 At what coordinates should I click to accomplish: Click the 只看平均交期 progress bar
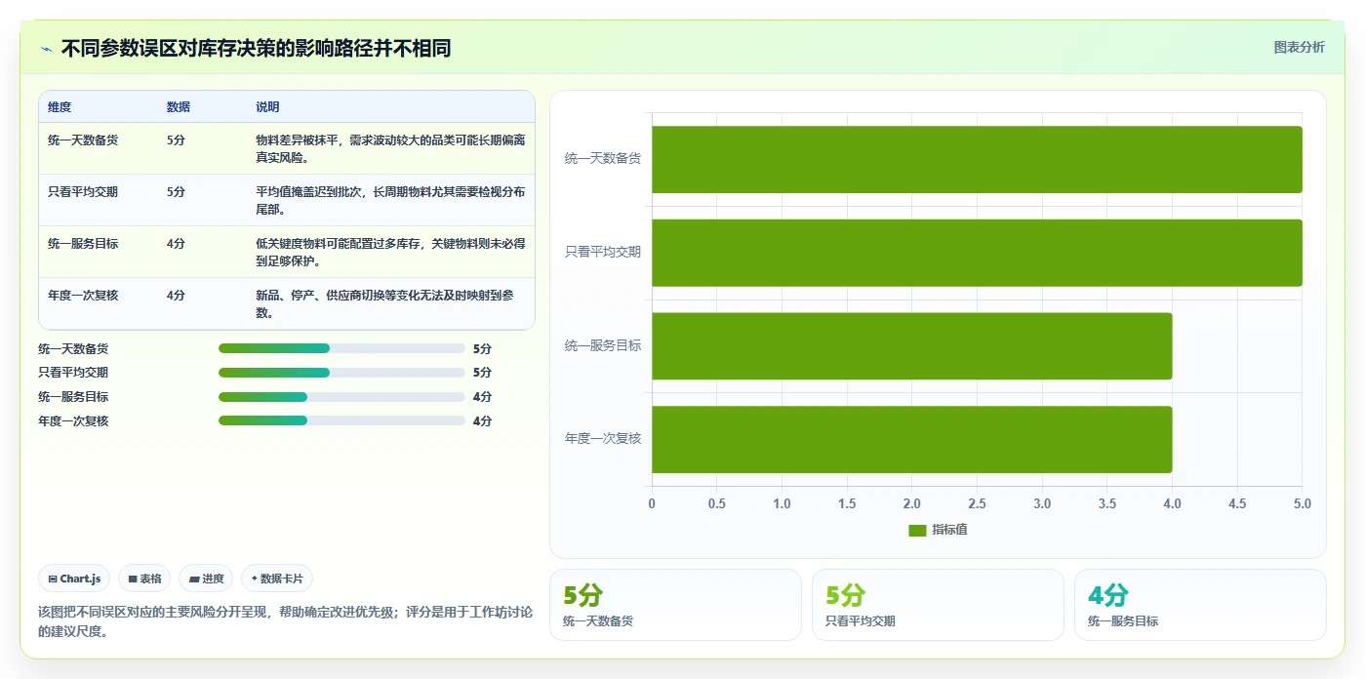point(341,373)
